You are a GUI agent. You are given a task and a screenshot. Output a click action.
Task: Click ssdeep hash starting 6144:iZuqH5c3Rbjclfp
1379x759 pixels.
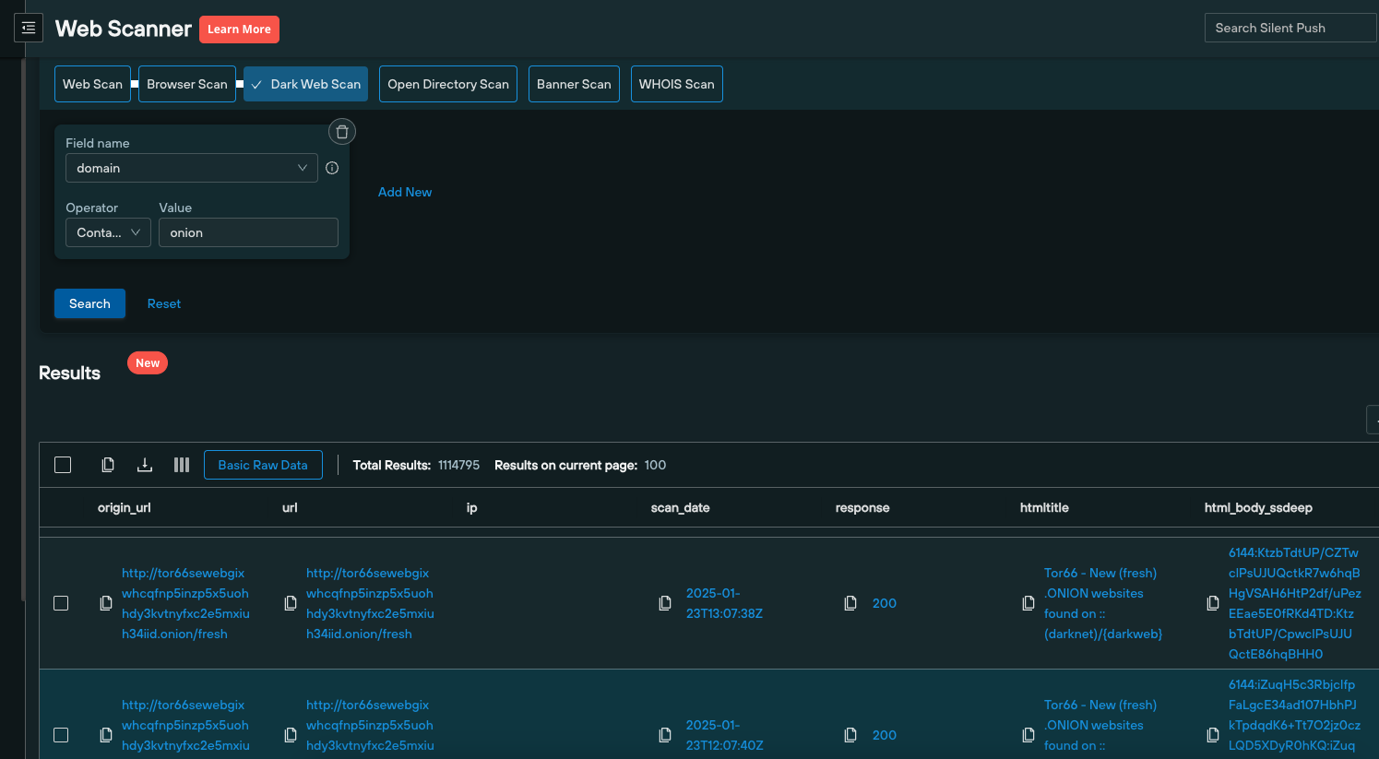point(1294,715)
